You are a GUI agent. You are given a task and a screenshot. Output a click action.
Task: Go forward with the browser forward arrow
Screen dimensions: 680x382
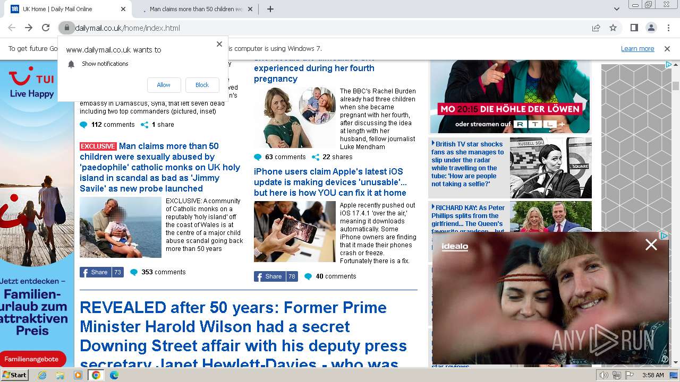pos(29,28)
